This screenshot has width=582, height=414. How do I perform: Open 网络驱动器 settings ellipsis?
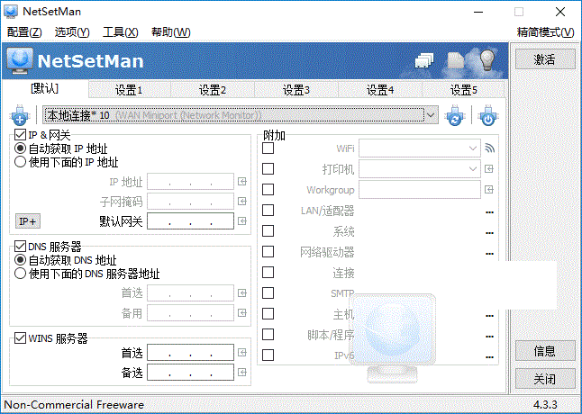(x=489, y=254)
